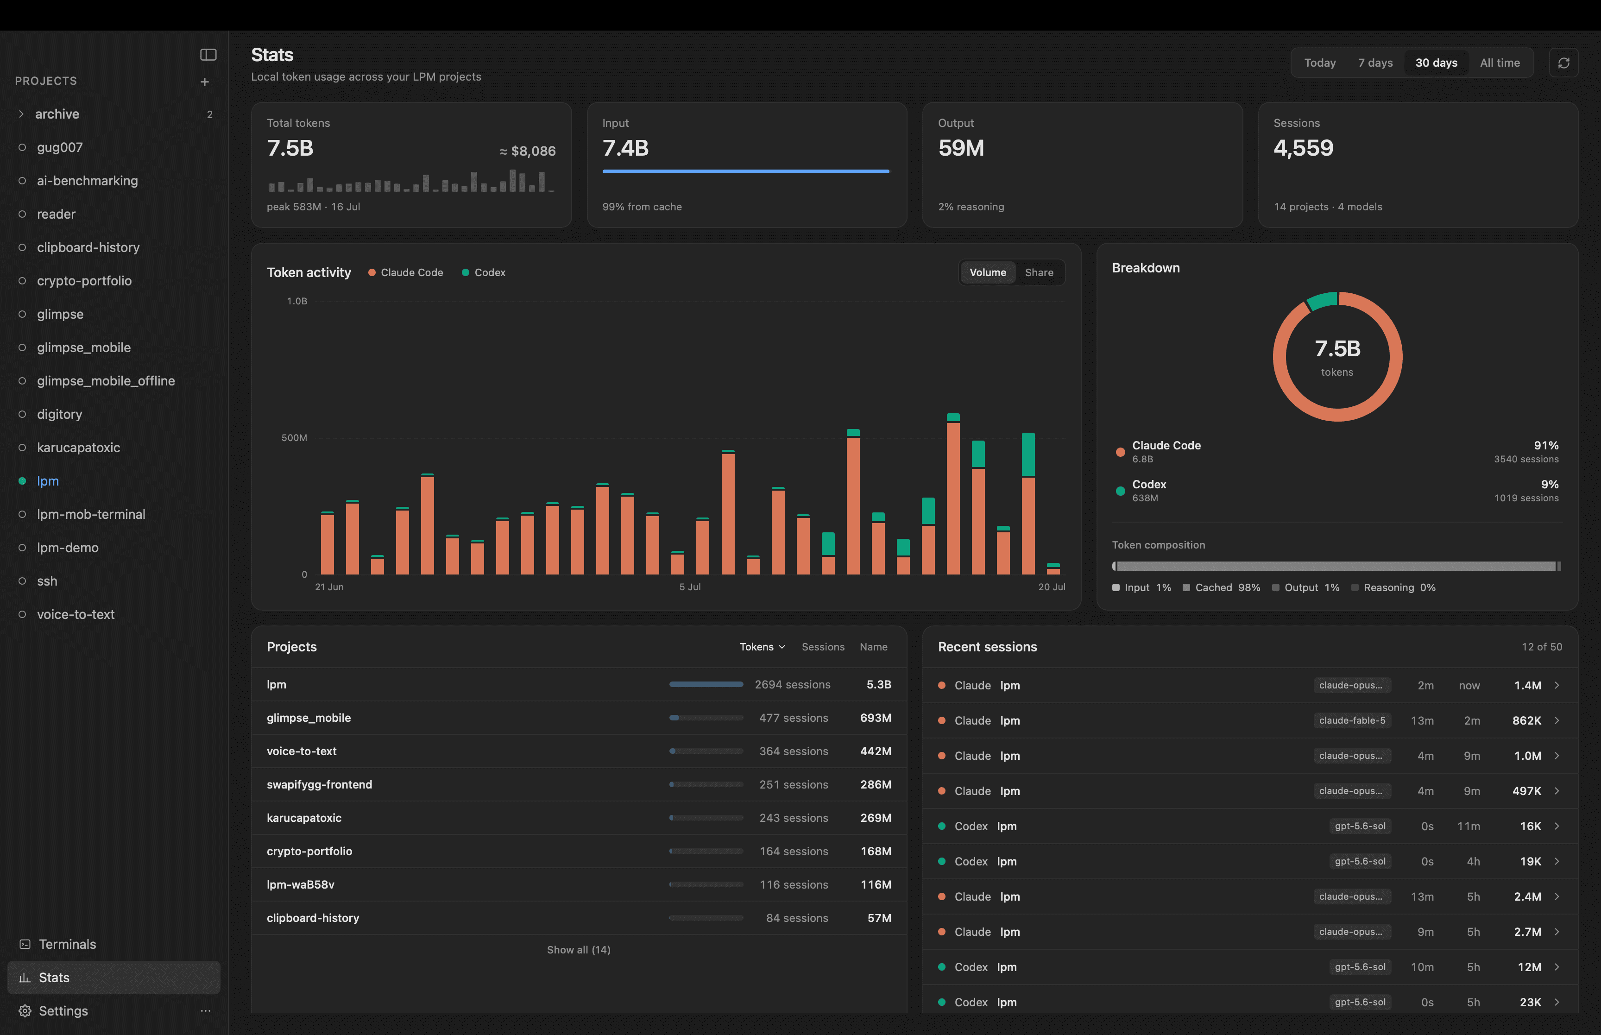The height and width of the screenshot is (1035, 1601).
Task: Toggle Claude Code legend in Token activity
Action: click(x=406, y=272)
